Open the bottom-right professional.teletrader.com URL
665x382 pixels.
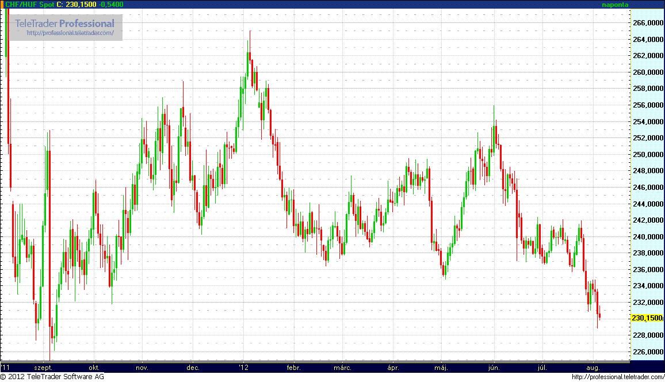click(617, 377)
